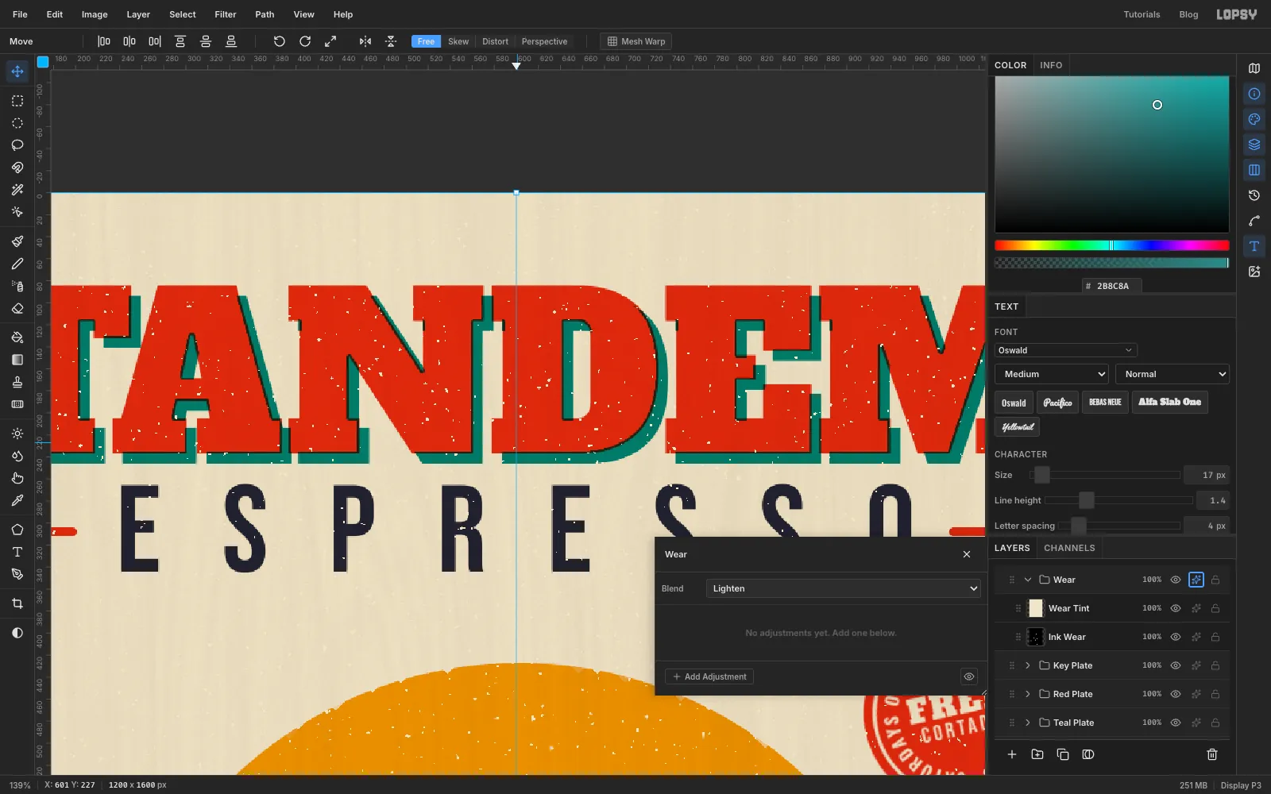
Task: Open the Filter menu
Action: (x=226, y=14)
